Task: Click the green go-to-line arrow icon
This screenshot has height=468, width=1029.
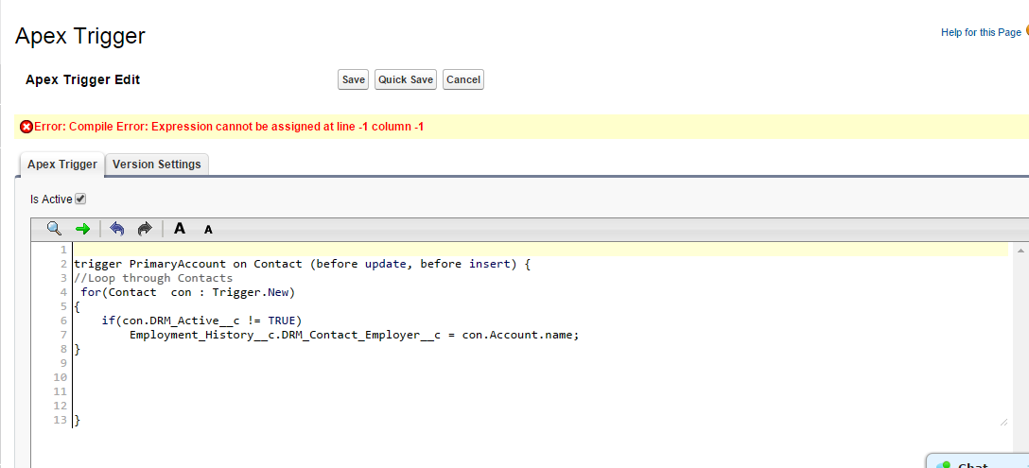Action: click(82, 229)
